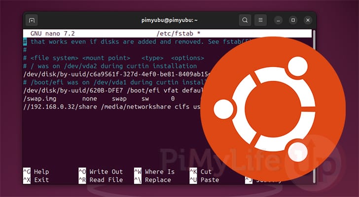Click the '/boot/efi was on /dev/vda1' comment
This screenshot has width=359, height=197.
(x=115, y=82)
